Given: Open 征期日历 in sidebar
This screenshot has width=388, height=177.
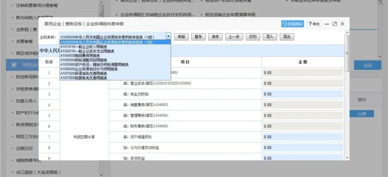Looking at the screenshot, I should coord(24,149).
